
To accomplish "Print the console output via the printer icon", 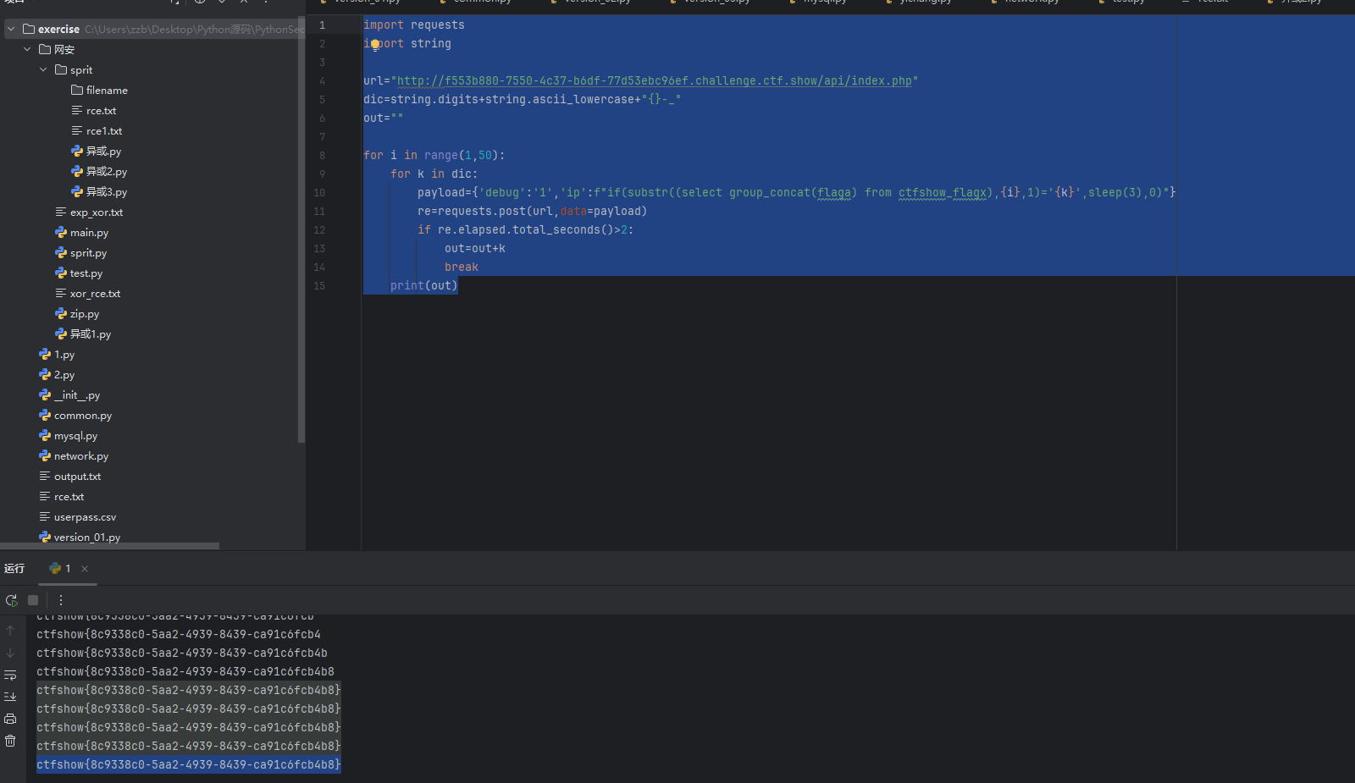I will 10,719.
